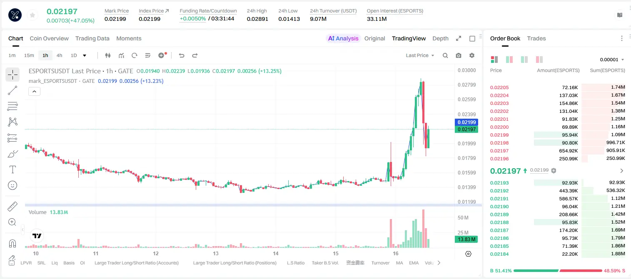Image resolution: width=631 pixels, height=279 pixels.
Task: Click the square layout icon
Action: coord(472,39)
